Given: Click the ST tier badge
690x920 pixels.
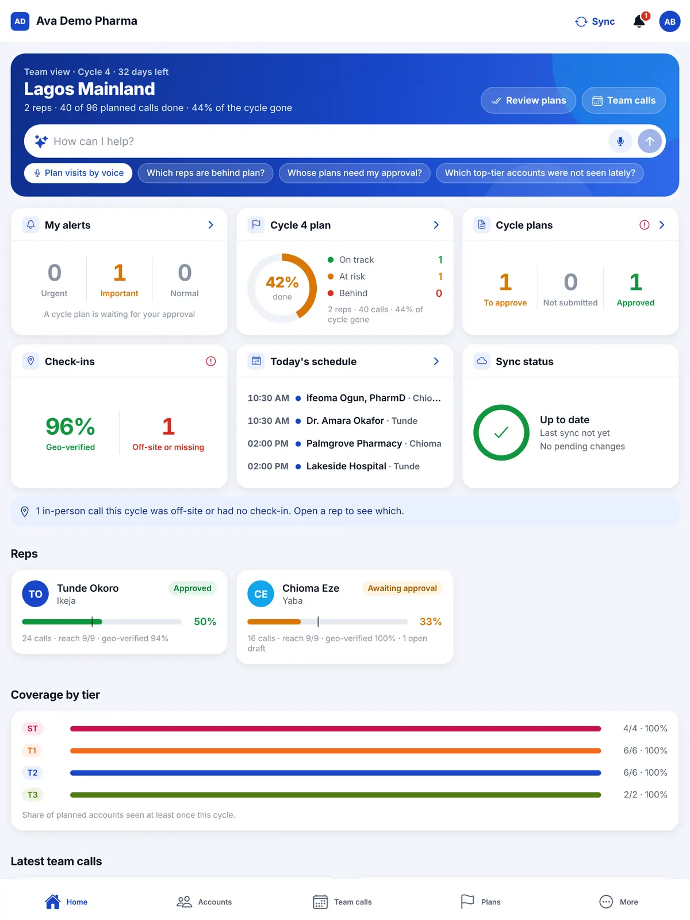Looking at the screenshot, I should [x=33, y=729].
